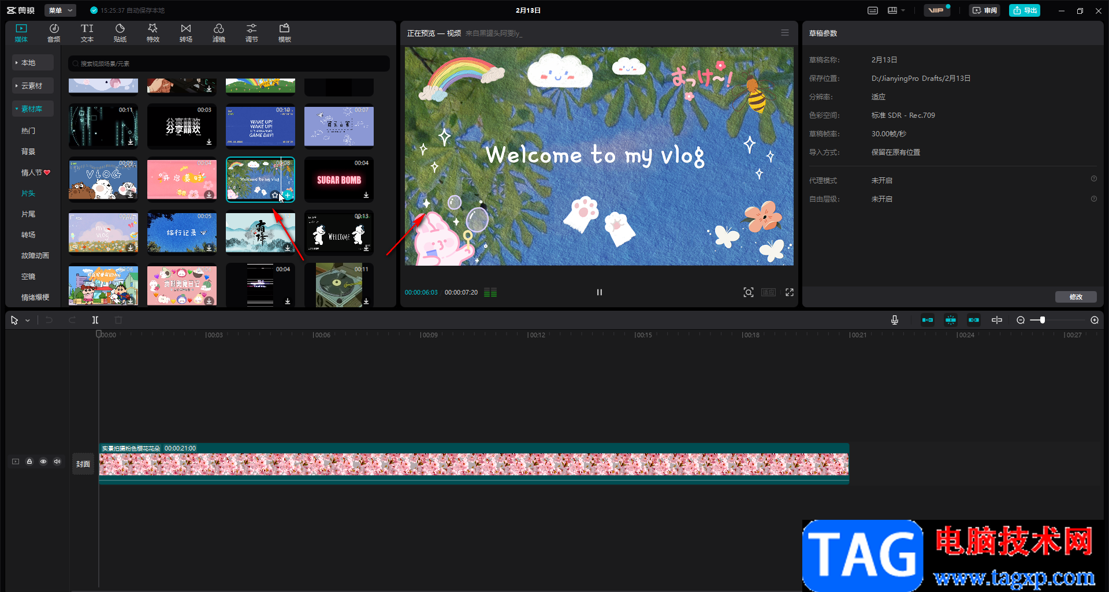
Task: Expand the 云素材 cloud section
Action: coord(33,85)
